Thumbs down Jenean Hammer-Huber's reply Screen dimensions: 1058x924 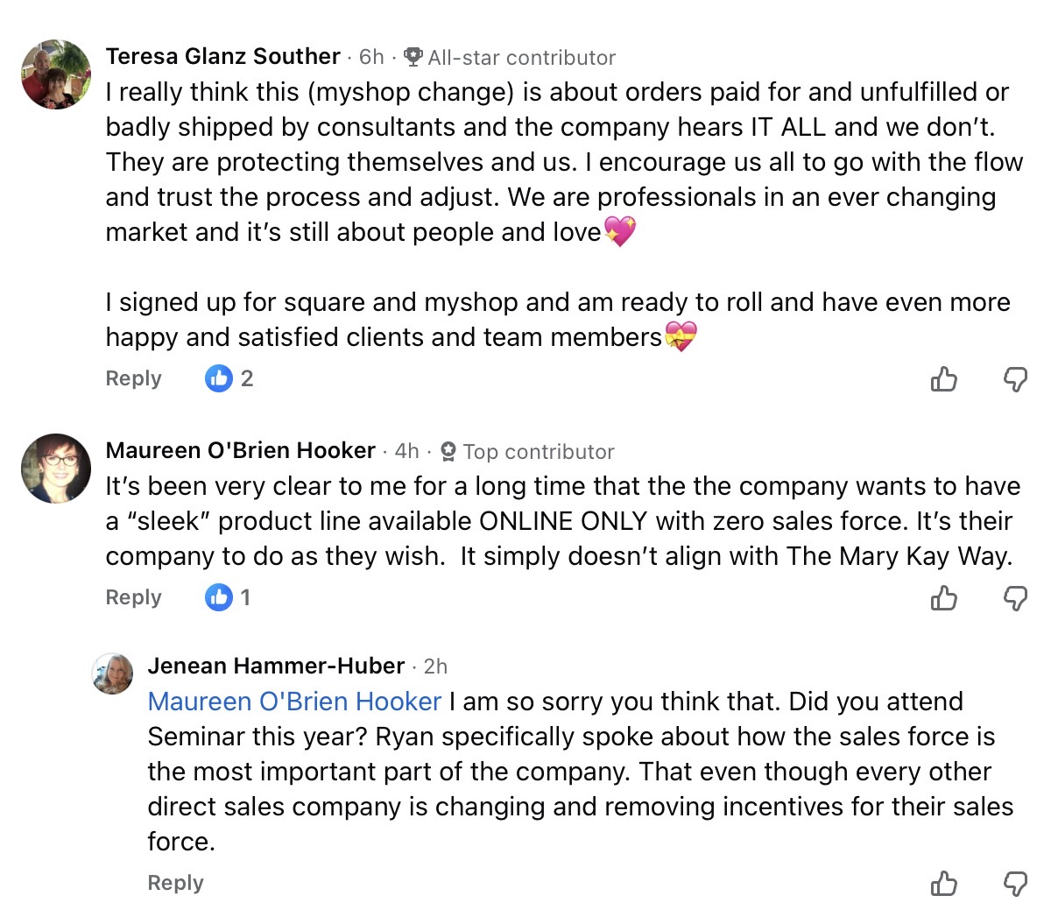tap(1015, 884)
